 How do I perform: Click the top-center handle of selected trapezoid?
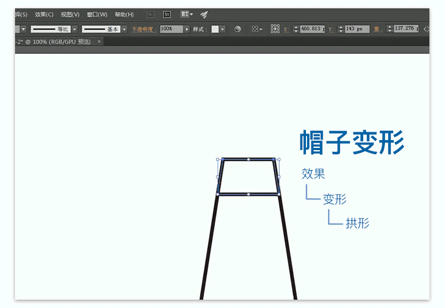249,160
